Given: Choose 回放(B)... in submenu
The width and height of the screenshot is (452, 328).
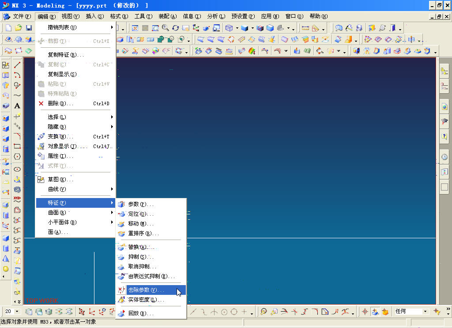Looking at the screenshot, I should [x=151, y=313].
